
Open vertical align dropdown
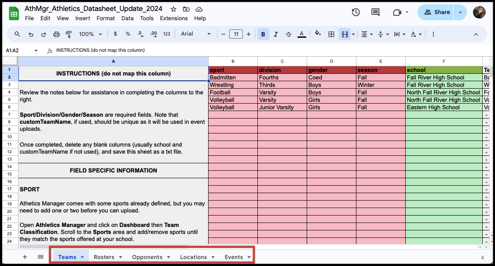coord(383,34)
